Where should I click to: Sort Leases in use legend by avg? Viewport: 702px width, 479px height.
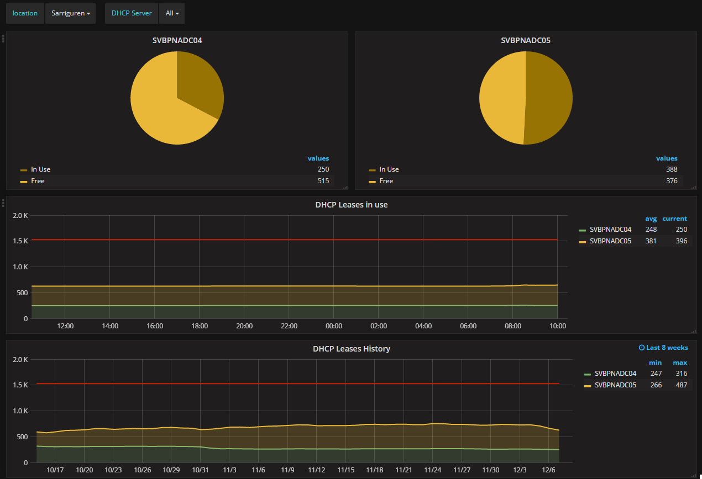point(651,219)
